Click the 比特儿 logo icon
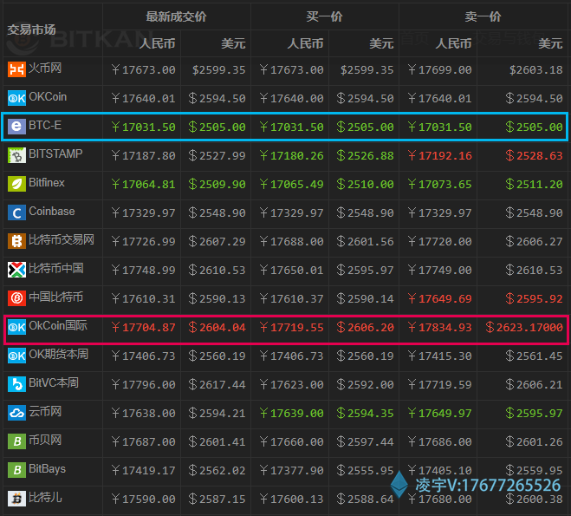 [x=16, y=499]
